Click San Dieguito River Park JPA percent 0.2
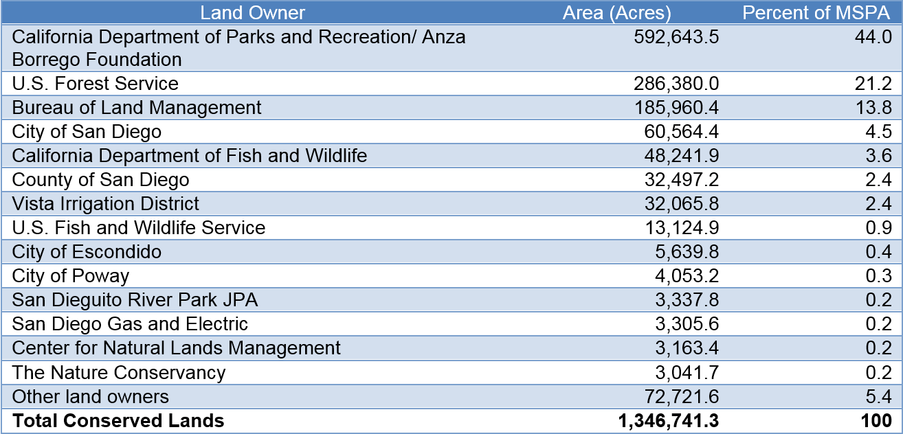The image size is (903, 434). [x=878, y=300]
